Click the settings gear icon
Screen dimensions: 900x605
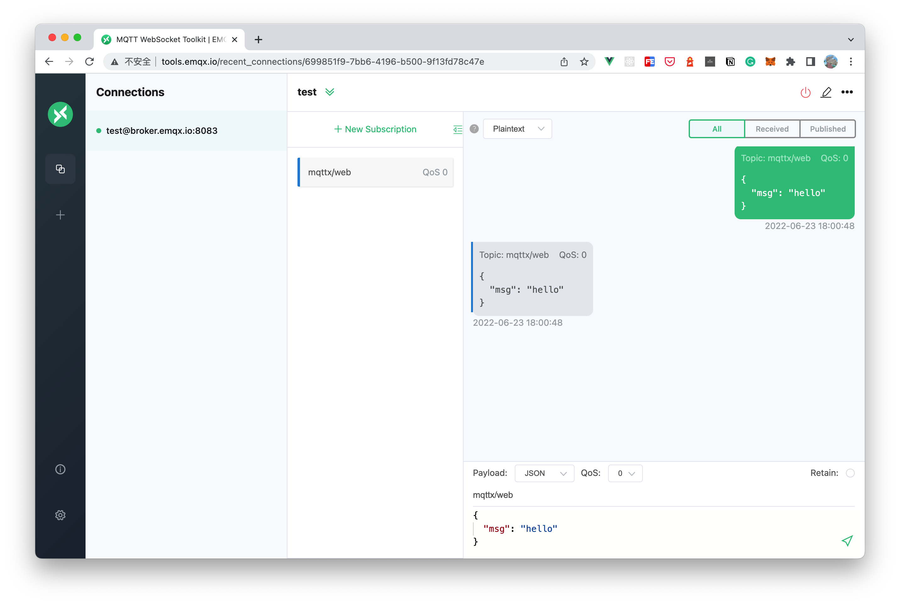61,514
